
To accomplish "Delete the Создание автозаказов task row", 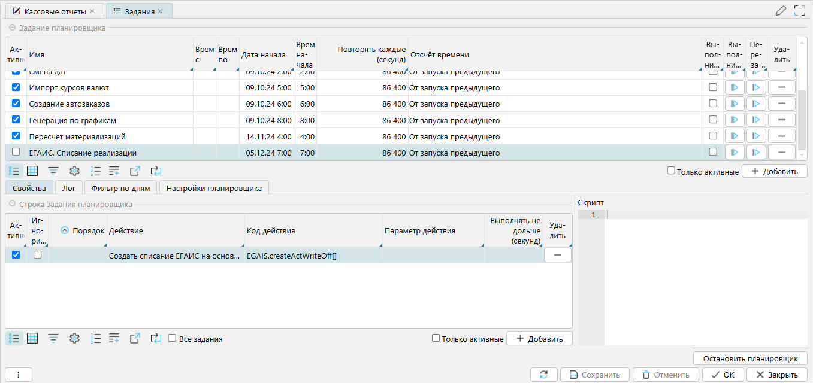I will 781,104.
